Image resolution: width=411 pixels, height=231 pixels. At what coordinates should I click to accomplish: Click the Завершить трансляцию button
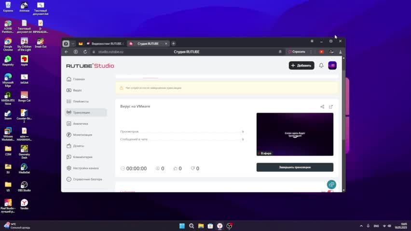295,167
